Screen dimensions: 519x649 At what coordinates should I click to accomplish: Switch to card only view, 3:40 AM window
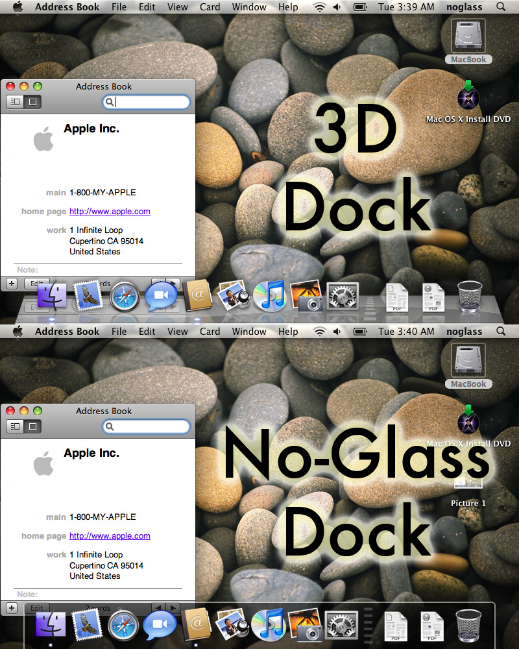[x=32, y=426]
